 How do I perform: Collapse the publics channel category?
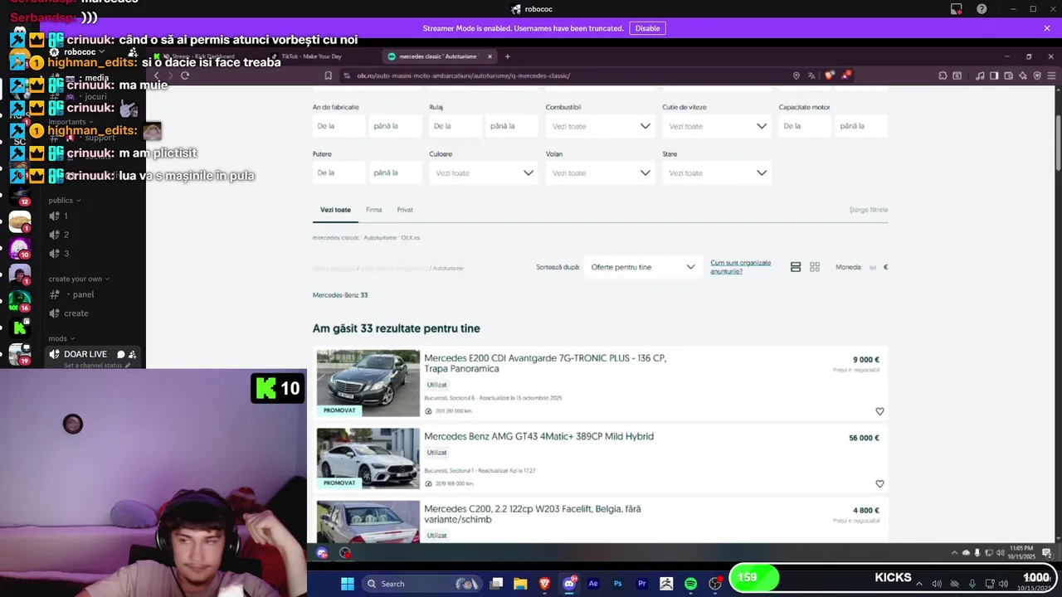click(x=64, y=200)
